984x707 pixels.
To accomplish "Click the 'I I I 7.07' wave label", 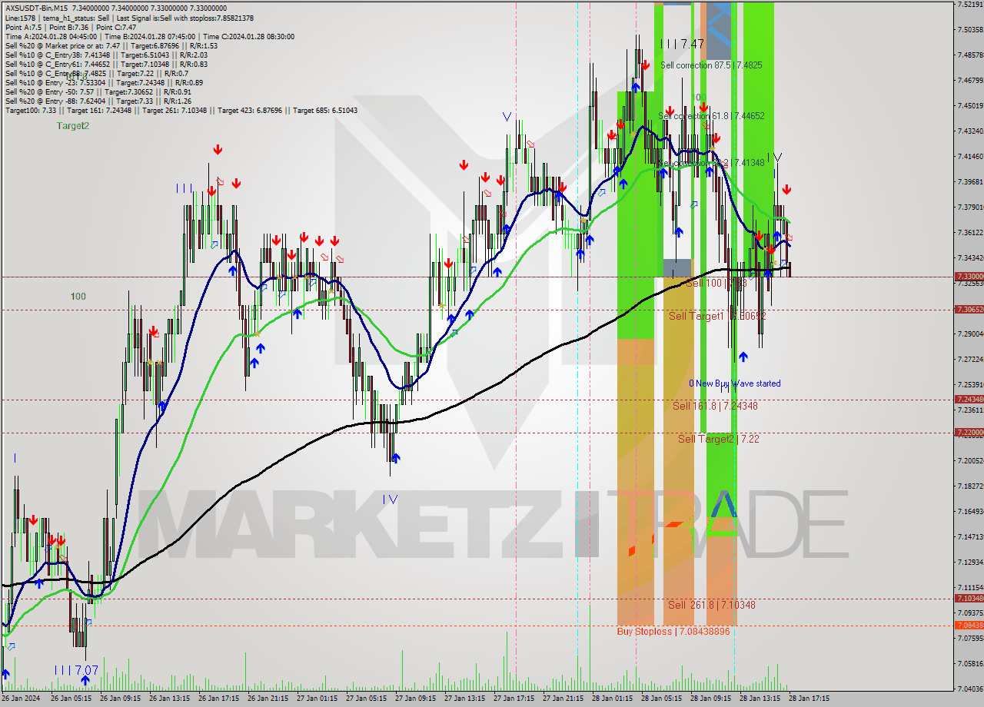I will coord(76,670).
